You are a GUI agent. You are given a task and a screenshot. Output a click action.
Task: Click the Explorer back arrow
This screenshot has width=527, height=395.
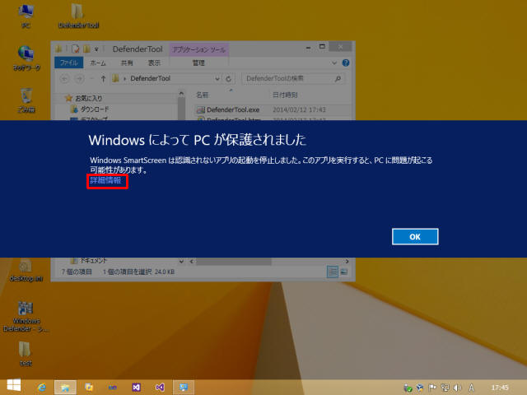click(x=64, y=79)
